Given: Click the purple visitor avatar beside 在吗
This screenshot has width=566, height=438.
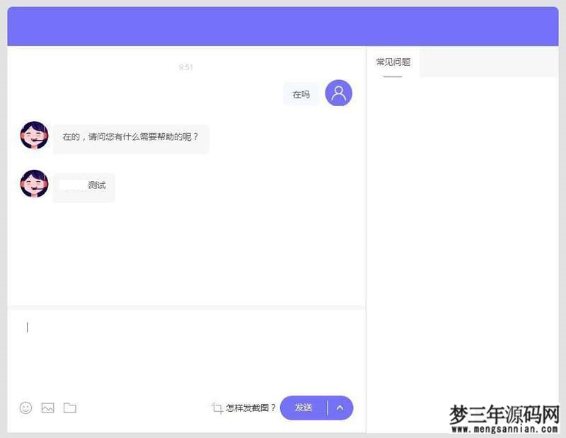Looking at the screenshot, I should pyautogui.click(x=337, y=93).
